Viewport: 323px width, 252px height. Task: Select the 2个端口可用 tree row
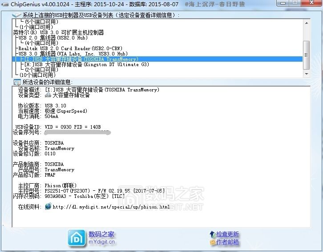click(x=42, y=70)
